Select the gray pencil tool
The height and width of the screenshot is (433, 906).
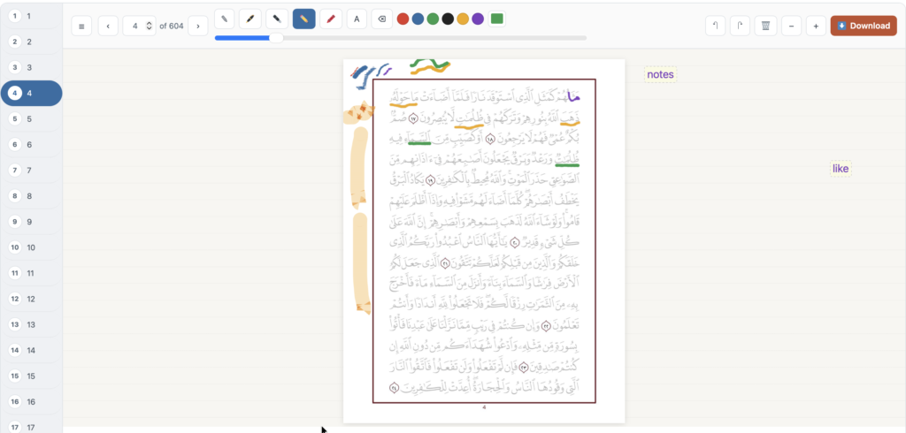coord(224,19)
